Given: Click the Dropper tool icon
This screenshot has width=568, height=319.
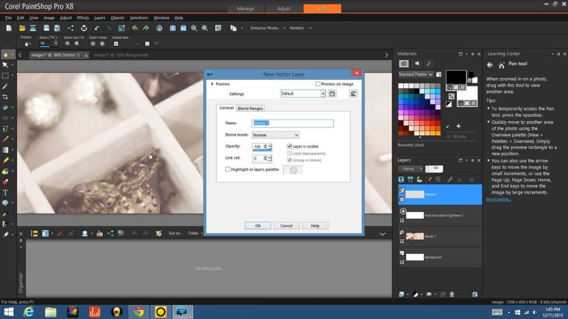Looking at the screenshot, I should [x=6, y=86].
